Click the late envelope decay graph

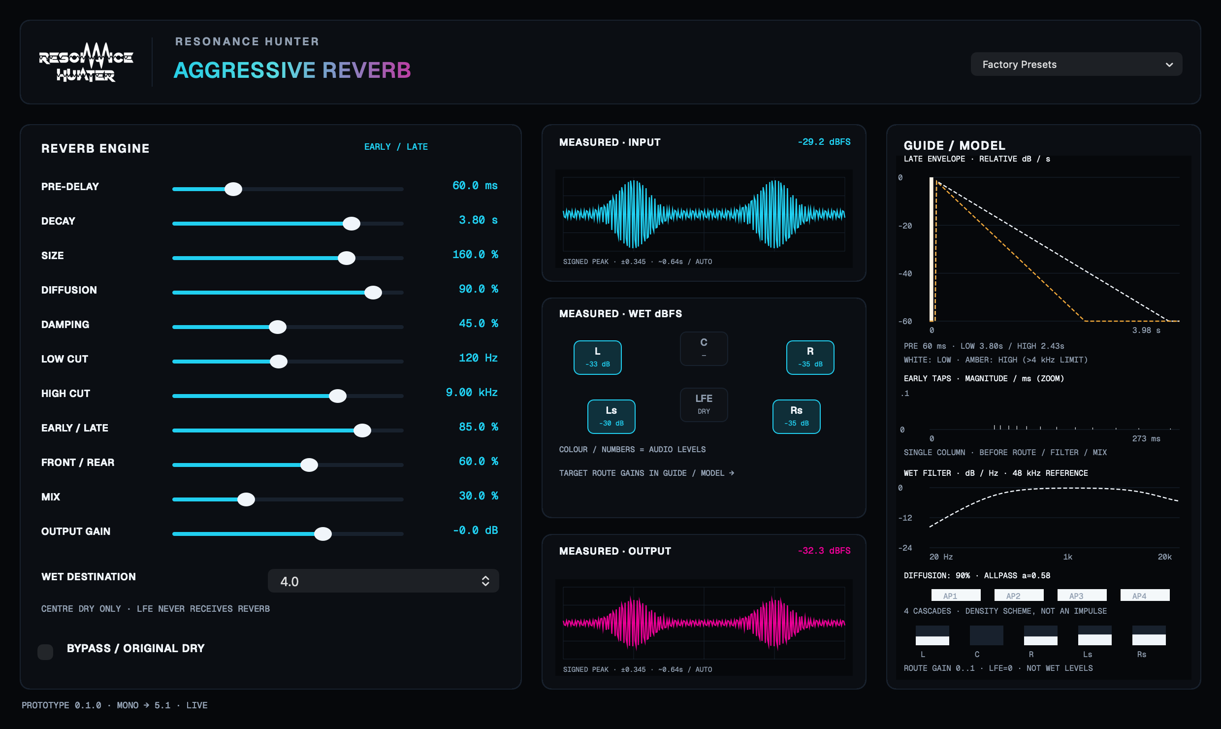tap(1055, 249)
